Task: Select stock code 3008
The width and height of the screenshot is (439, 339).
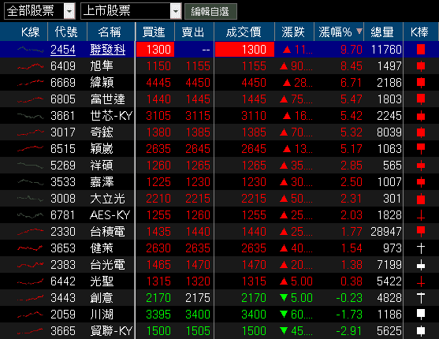Action: (x=63, y=199)
